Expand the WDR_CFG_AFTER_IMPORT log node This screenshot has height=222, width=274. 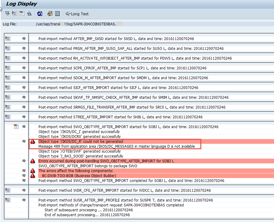click(x=8, y=190)
